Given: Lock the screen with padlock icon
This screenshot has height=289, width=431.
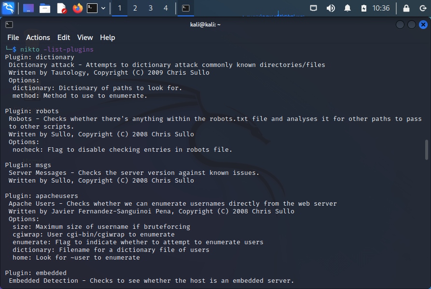Looking at the screenshot, I should (x=406, y=8).
